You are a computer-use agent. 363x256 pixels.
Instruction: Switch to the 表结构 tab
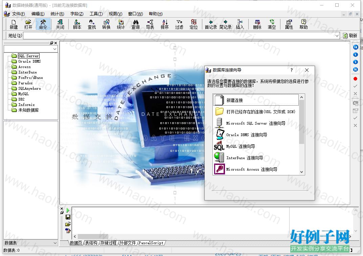click(x=91, y=243)
